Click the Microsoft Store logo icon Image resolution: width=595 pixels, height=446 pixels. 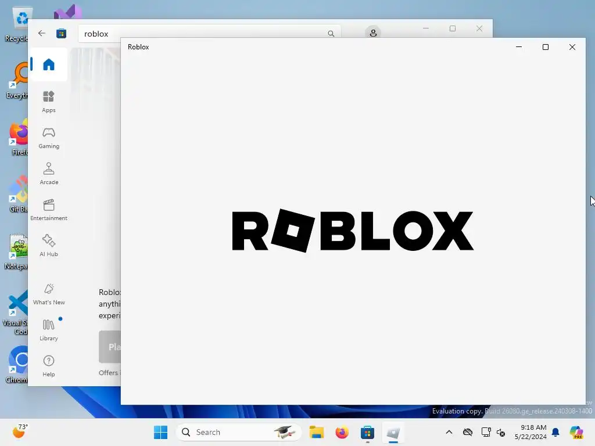click(61, 33)
